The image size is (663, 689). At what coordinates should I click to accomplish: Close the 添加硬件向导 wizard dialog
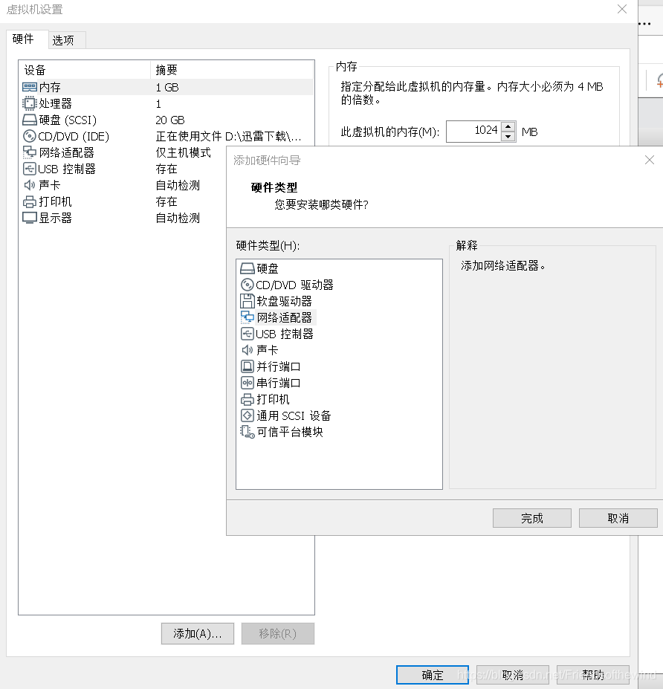(x=650, y=160)
